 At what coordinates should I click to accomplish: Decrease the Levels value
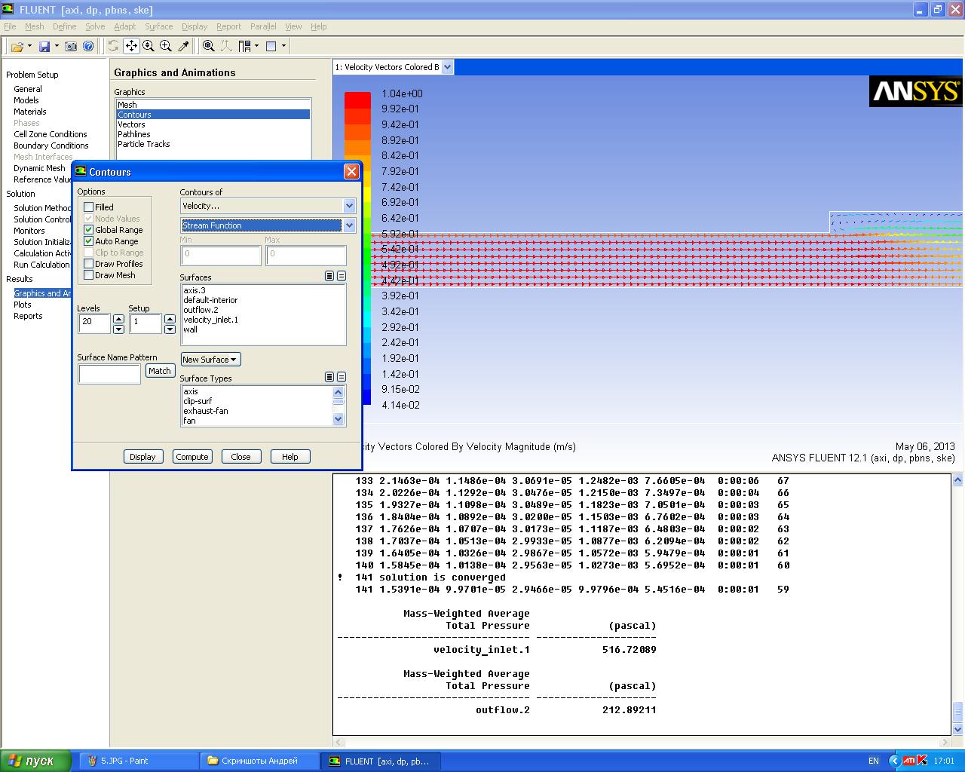(x=118, y=329)
